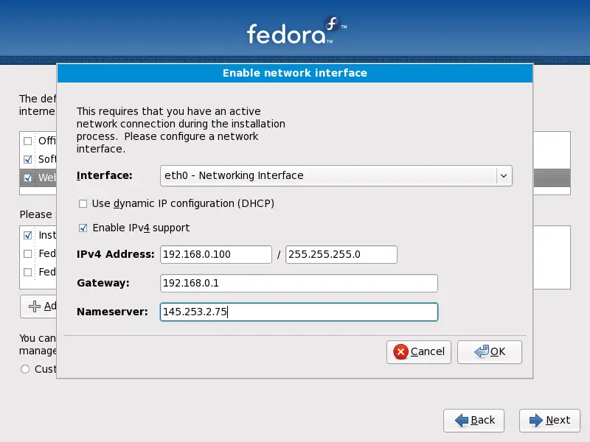Screen dimensions: 590x442
Task: Toggle the Installation repo checkbox
Action: point(27,235)
